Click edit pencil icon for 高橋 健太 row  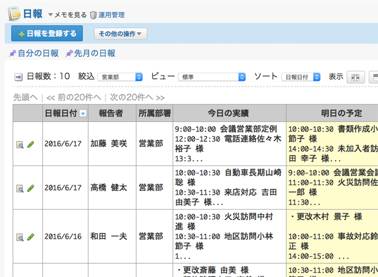(31, 188)
